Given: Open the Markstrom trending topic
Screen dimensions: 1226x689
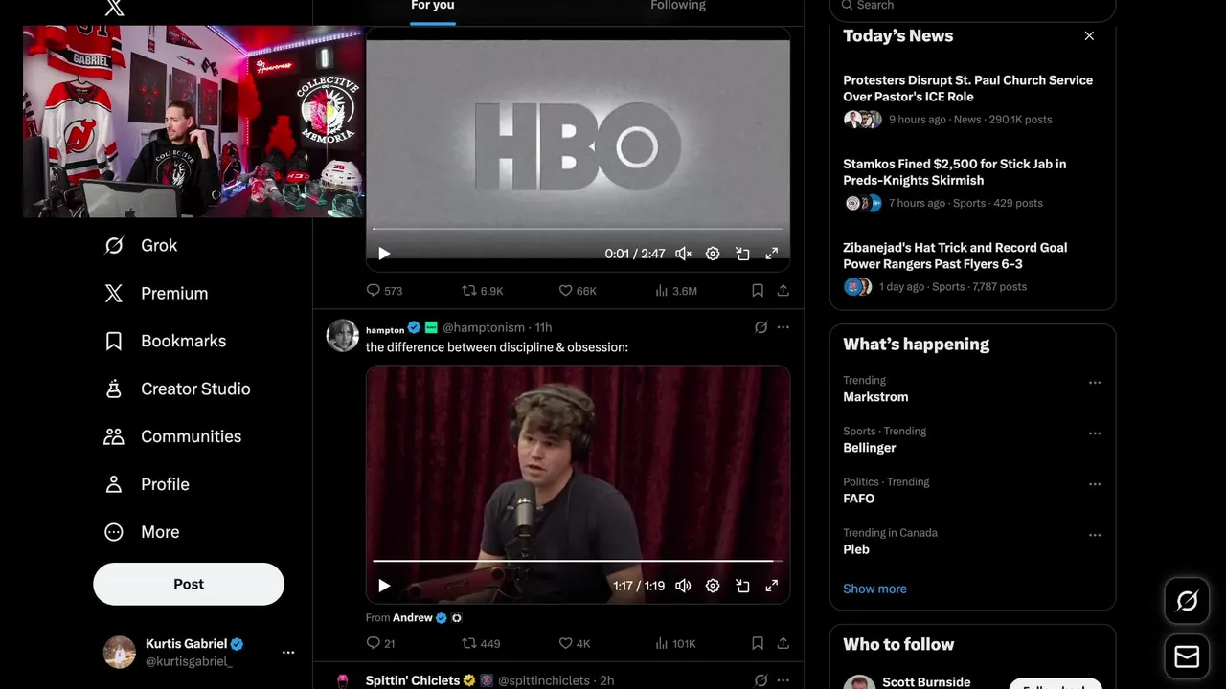Looking at the screenshot, I should [875, 397].
